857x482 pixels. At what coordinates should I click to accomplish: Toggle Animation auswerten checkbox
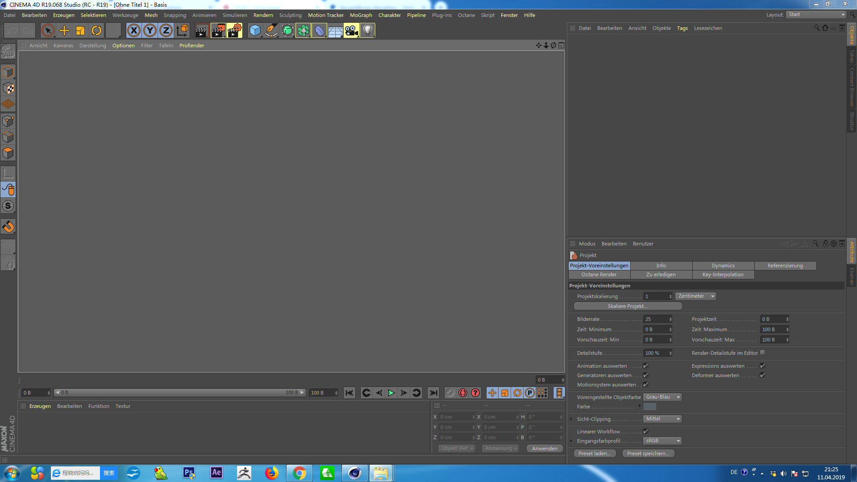click(645, 366)
